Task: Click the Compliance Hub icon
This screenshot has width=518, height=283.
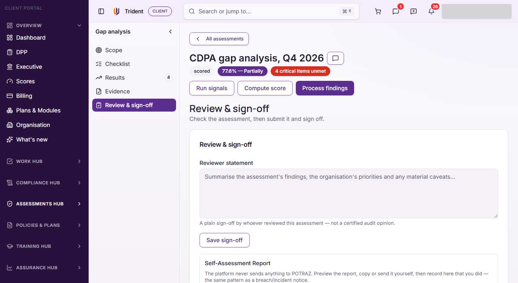Action: point(10,183)
